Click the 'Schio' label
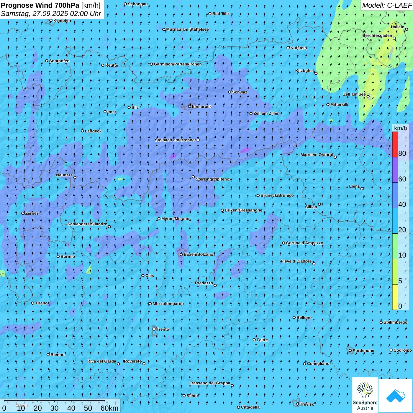The height and width of the screenshot is (413, 413). pyautogui.click(x=192, y=396)
